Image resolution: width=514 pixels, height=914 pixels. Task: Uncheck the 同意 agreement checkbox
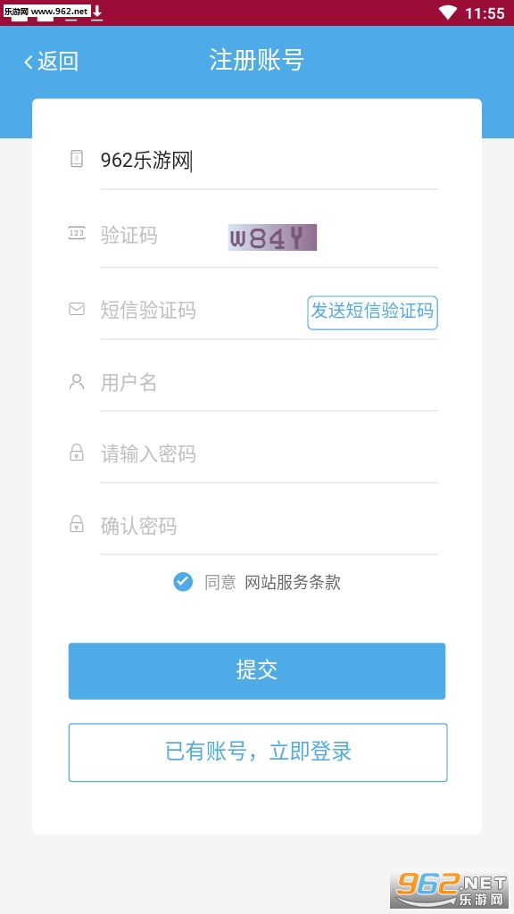[183, 582]
